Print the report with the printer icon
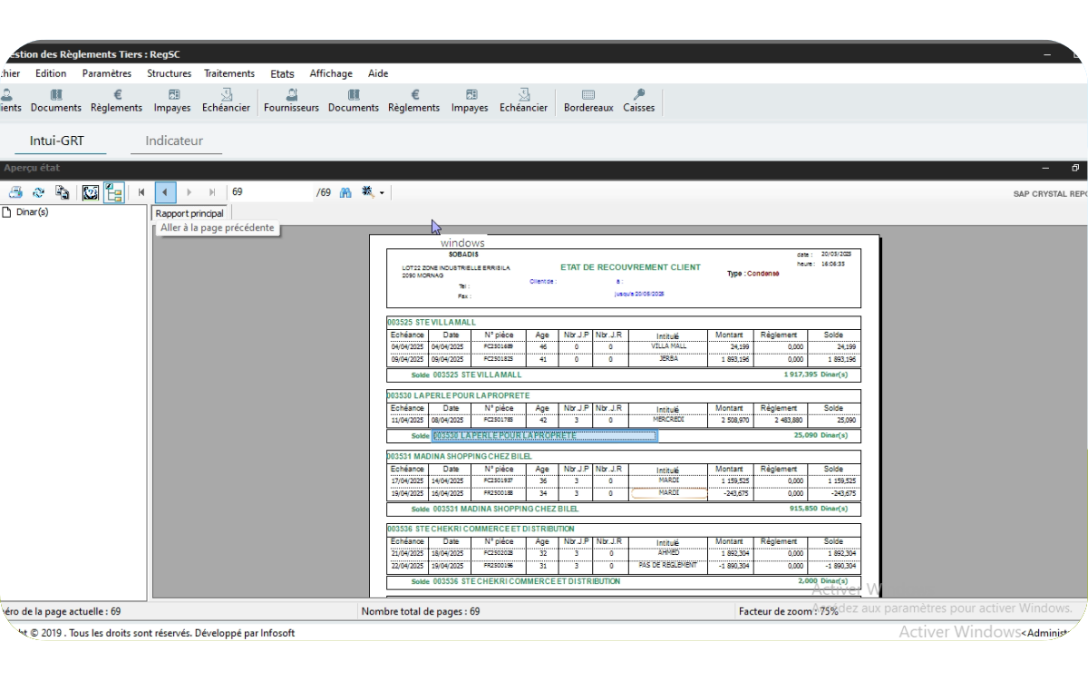 tap(15, 192)
